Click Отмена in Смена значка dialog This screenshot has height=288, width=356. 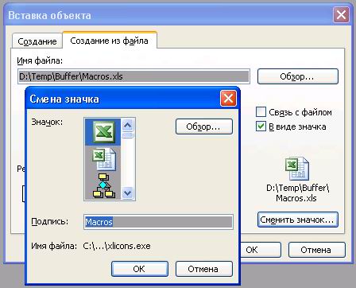pos(204,269)
